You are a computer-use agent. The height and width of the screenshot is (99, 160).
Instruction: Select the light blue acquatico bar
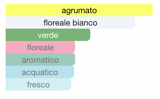point(40,72)
